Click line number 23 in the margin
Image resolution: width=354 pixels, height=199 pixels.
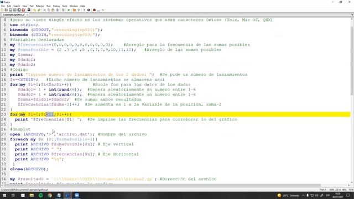(3, 114)
